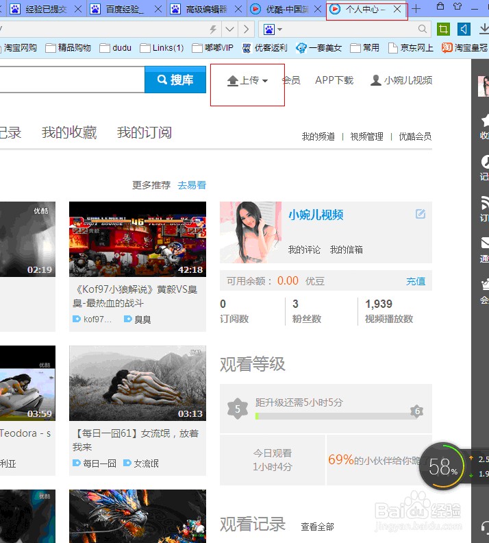Click the 臭臭 tag under video
The width and height of the screenshot is (489, 543).
tap(137, 319)
